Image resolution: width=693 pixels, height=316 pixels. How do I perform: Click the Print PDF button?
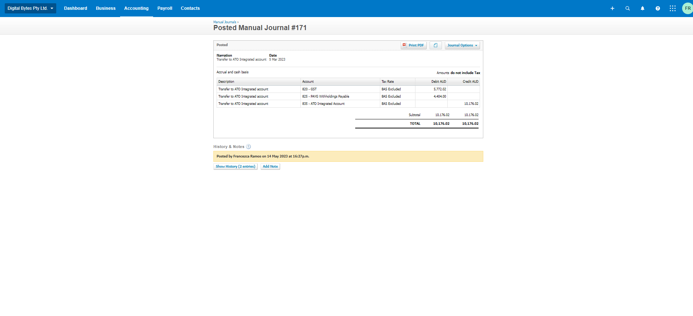[414, 45]
